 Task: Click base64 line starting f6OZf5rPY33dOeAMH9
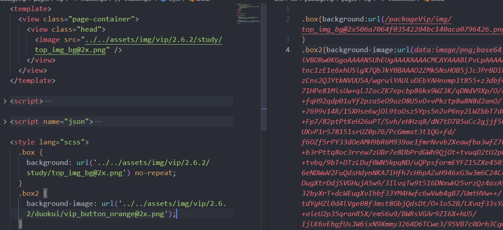click(402, 143)
